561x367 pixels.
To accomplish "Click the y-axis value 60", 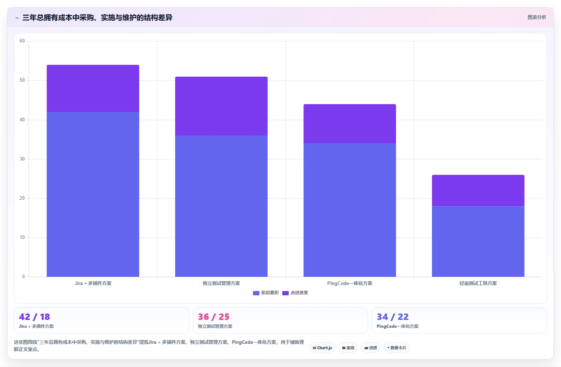I will click(x=22, y=41).
